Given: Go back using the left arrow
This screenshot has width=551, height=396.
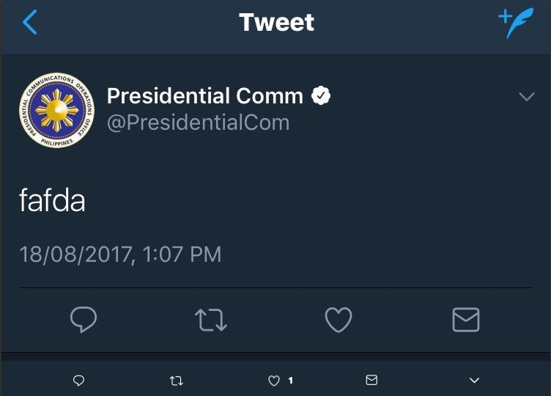Looking at the screenshot, I should [29, 23].
